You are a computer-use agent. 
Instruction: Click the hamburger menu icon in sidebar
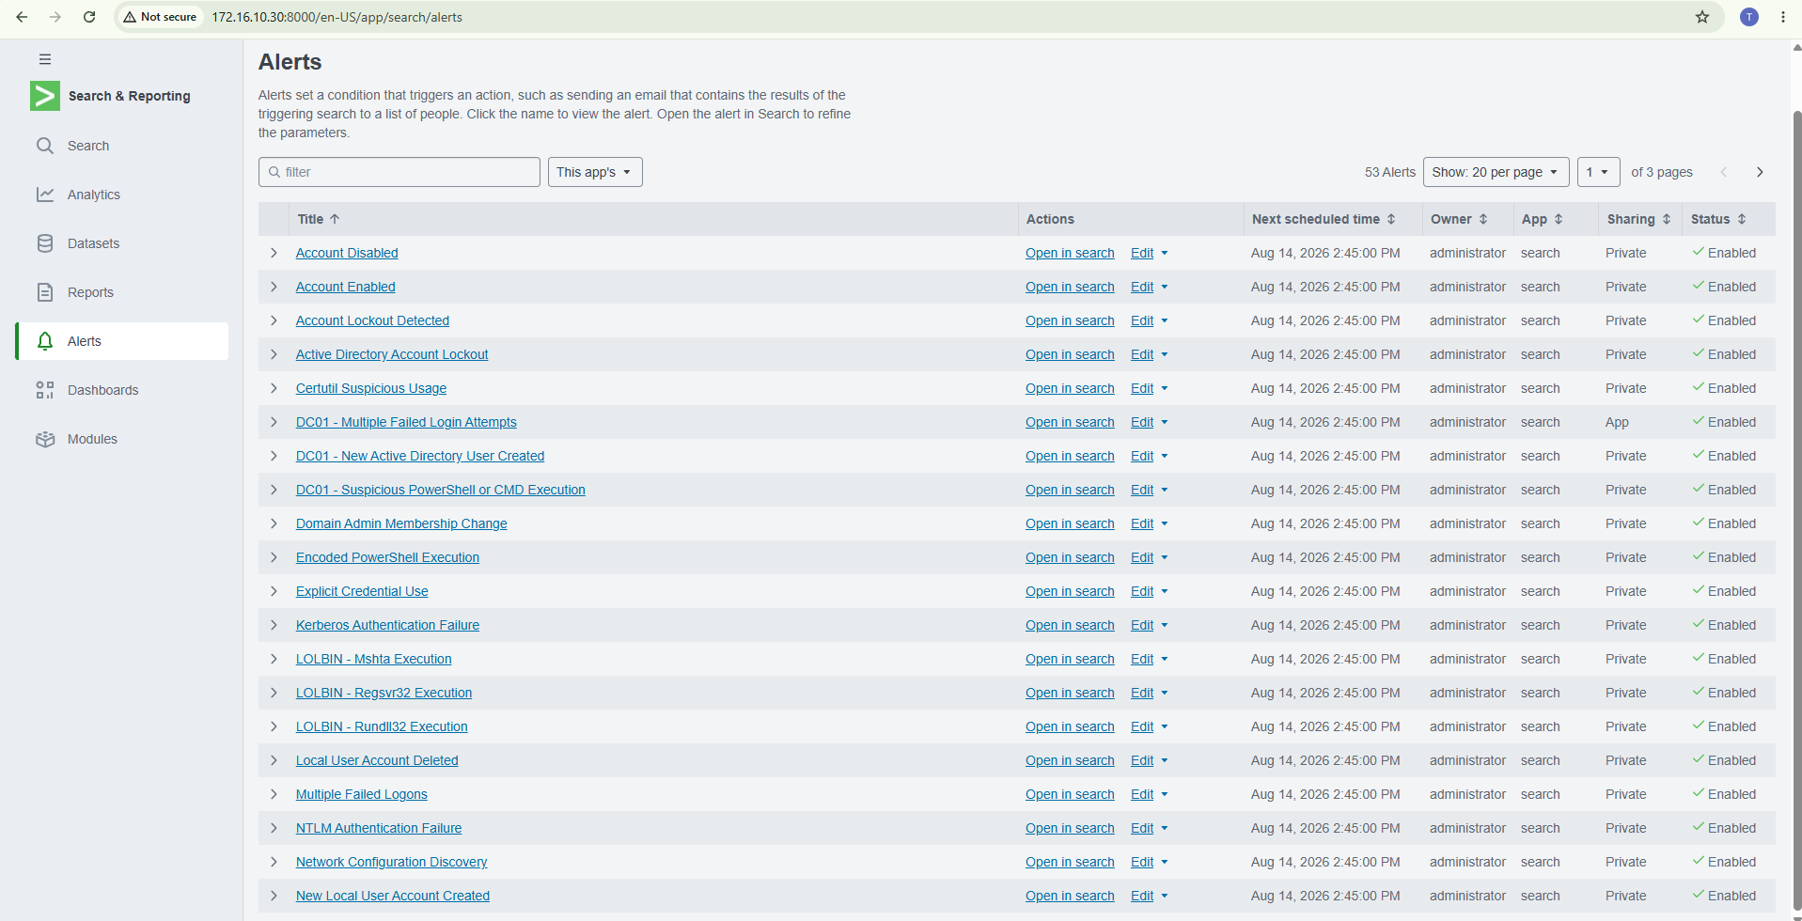[45, 59]
